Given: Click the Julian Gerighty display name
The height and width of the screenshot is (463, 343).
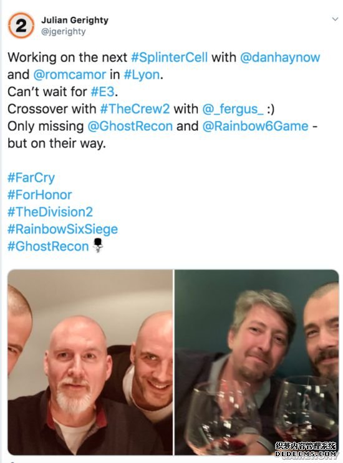Looking at the screenshot, I should [75, 20].
